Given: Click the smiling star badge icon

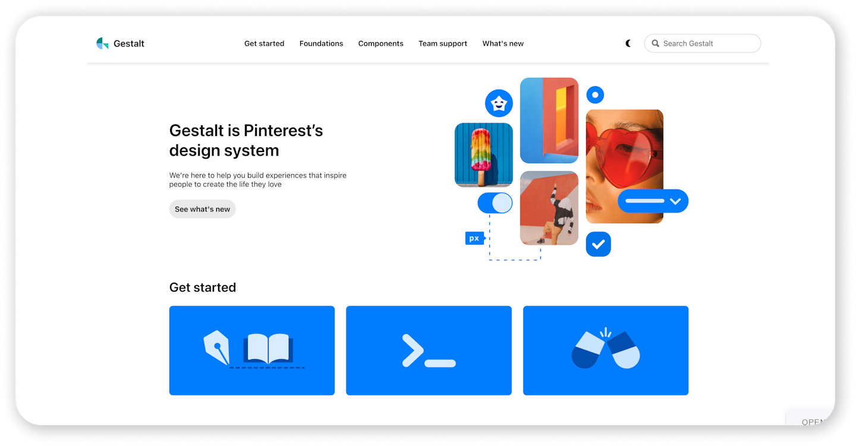Looking at the screenshot, I should 499,104.
